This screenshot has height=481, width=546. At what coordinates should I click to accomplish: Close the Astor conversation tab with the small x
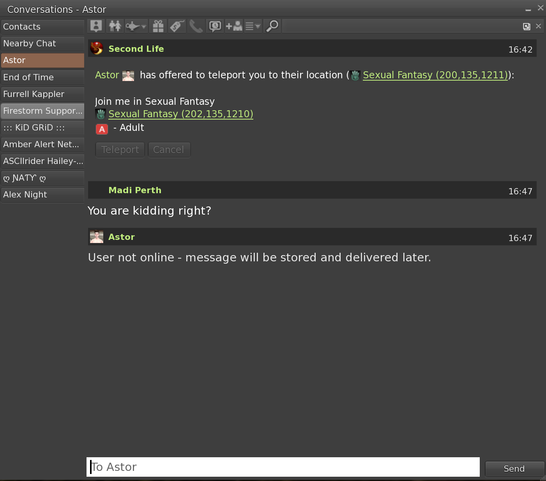[538, 26]
